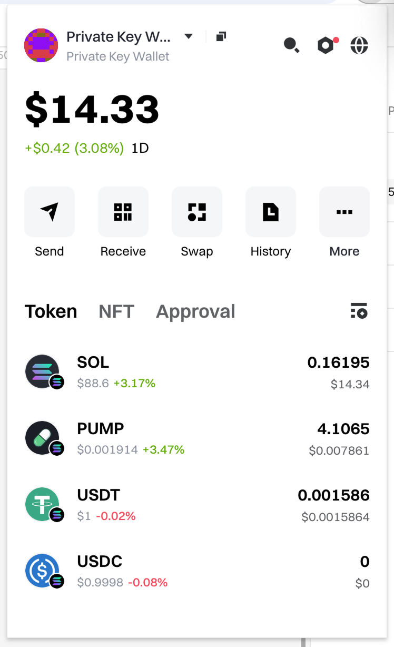This screenshot has height=647, width=394.
Task: Click the Private Key Wallet name
Action: click(119, 37)
